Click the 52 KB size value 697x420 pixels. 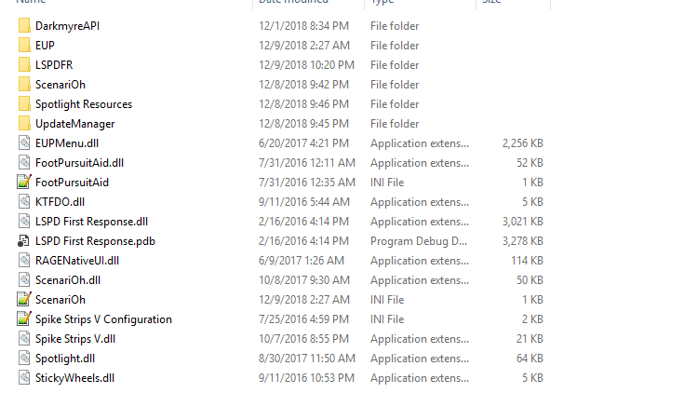pos(529,163)
